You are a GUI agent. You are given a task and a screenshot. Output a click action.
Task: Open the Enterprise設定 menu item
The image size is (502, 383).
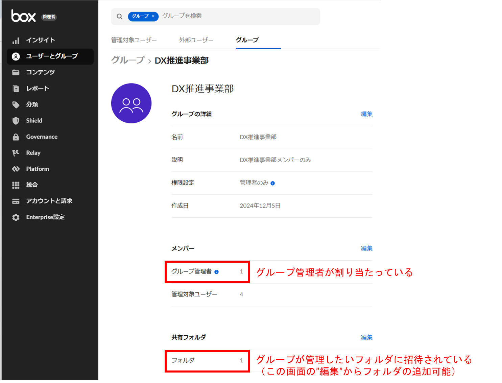click(50, 217)
